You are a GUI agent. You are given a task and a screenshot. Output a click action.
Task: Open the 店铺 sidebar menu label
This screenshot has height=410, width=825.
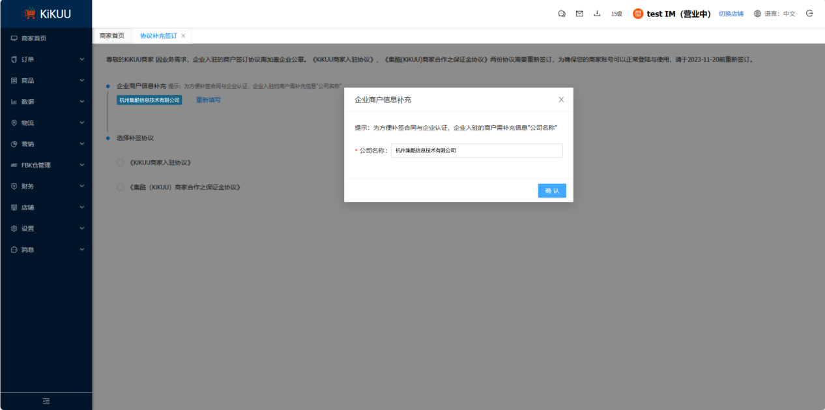(27, 207)
